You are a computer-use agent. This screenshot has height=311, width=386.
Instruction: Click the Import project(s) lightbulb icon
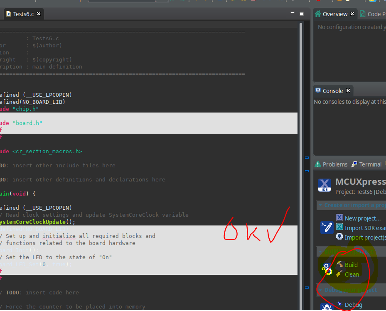click(x=339, y=236)
